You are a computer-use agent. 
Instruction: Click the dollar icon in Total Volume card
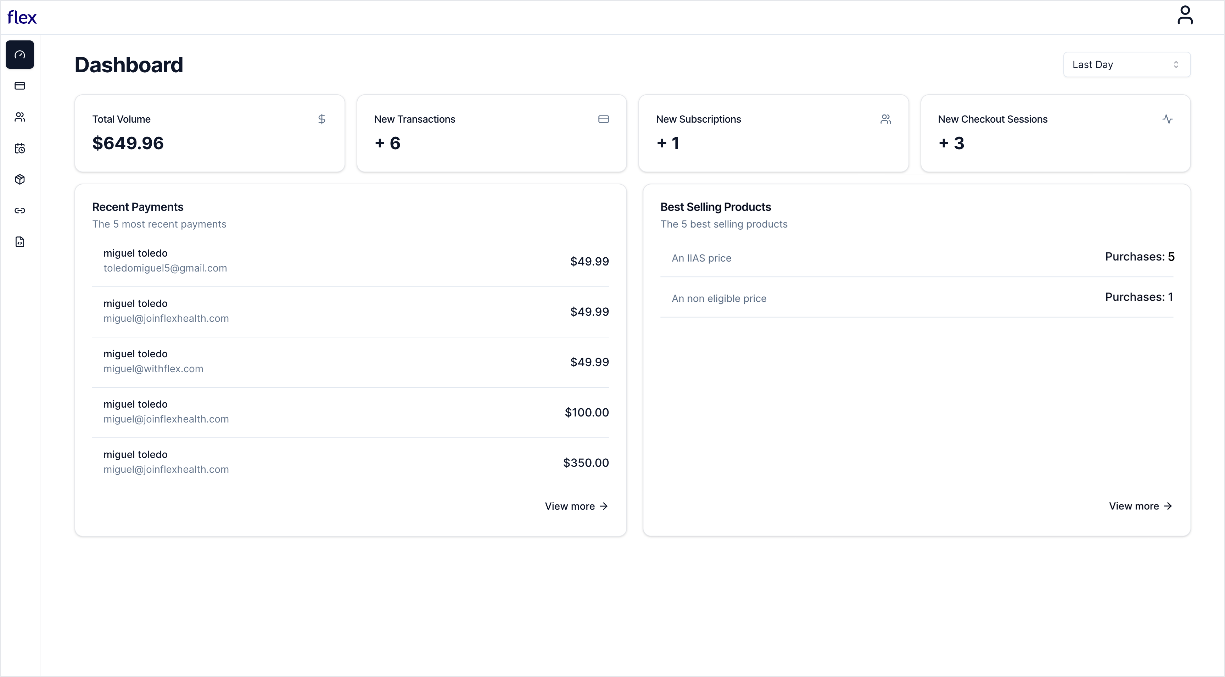[x=321, y=119]
